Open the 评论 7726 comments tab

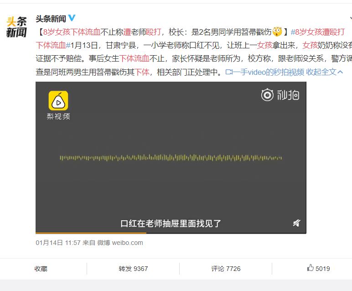pos(226,269)
